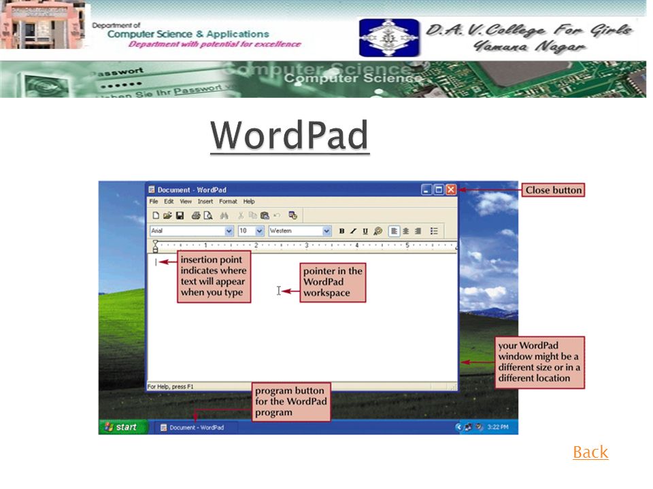Open Print Preview from the toolbar
The image size is (653, 489).
pyautogui.click(x=208, y=215)
